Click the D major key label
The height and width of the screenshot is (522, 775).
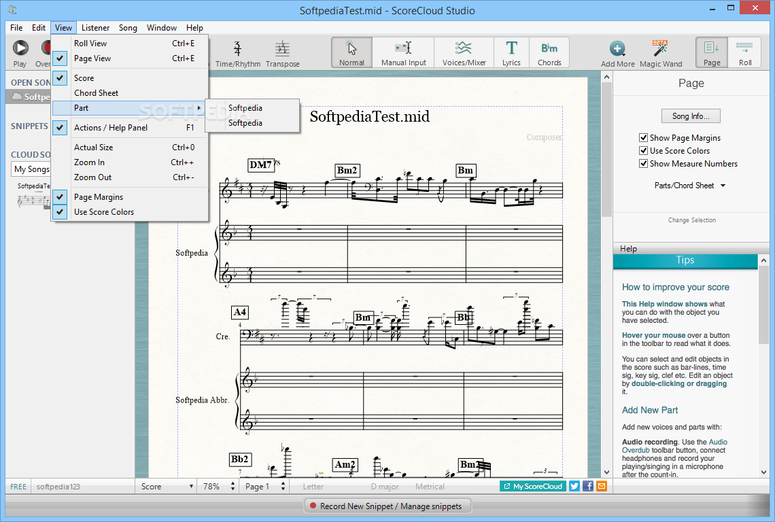pyautogui.click(x=385, y=487)
